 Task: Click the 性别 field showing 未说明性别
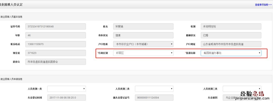tap(231, 27)
